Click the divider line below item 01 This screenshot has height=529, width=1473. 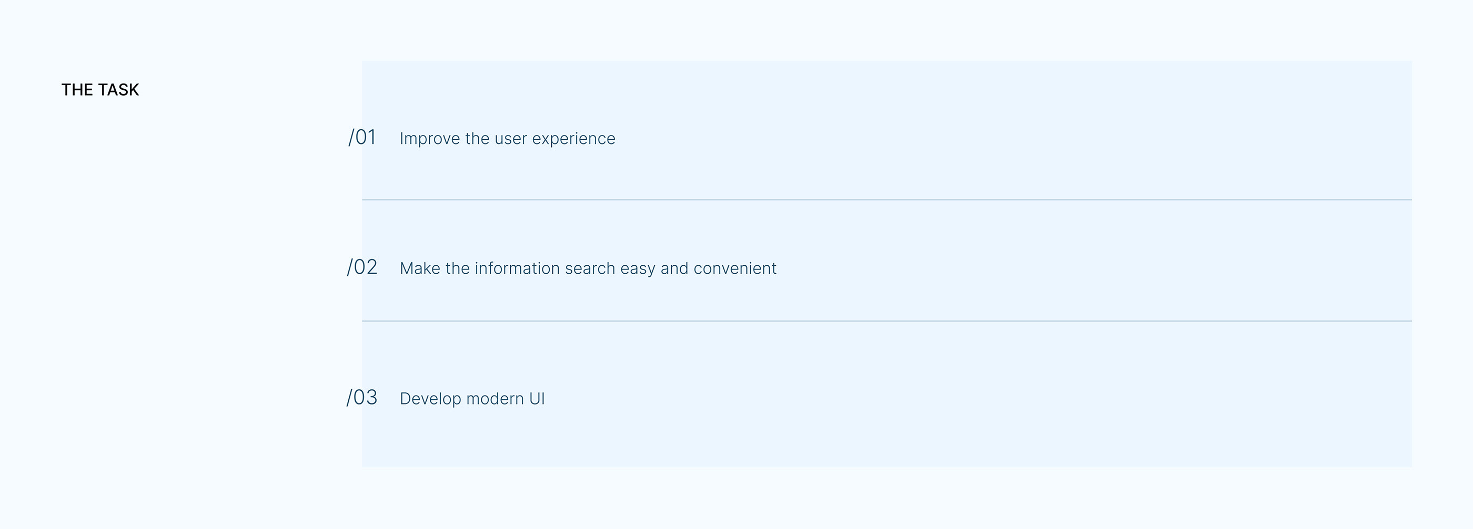click(886, 200)
